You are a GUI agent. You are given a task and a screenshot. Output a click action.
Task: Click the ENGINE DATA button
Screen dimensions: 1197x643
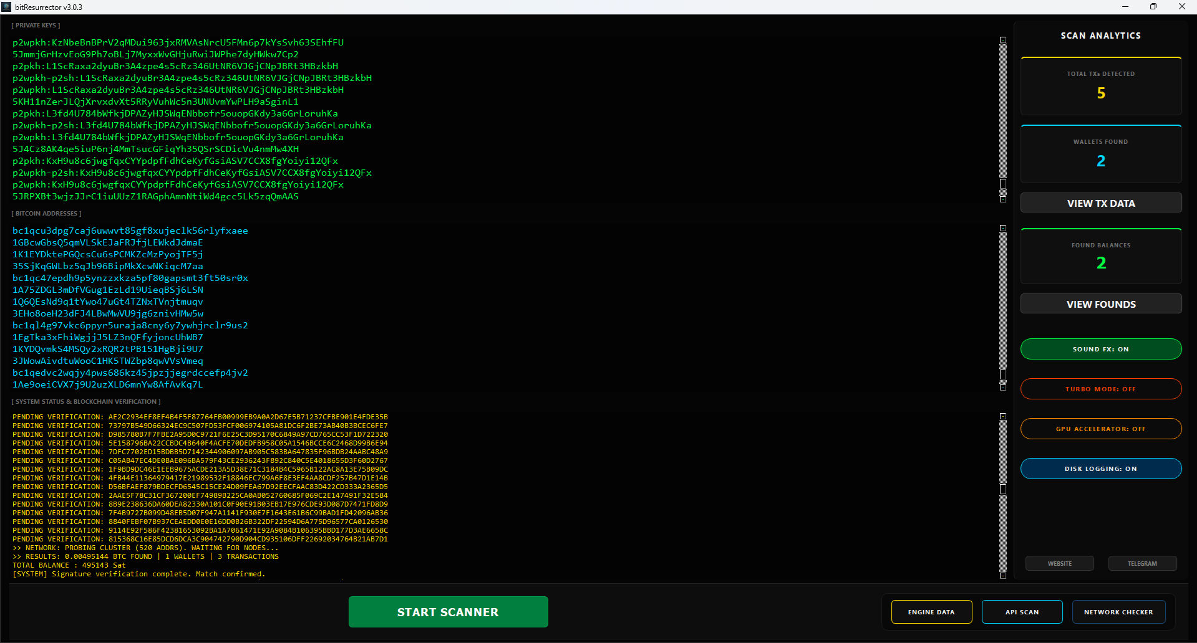931,612
